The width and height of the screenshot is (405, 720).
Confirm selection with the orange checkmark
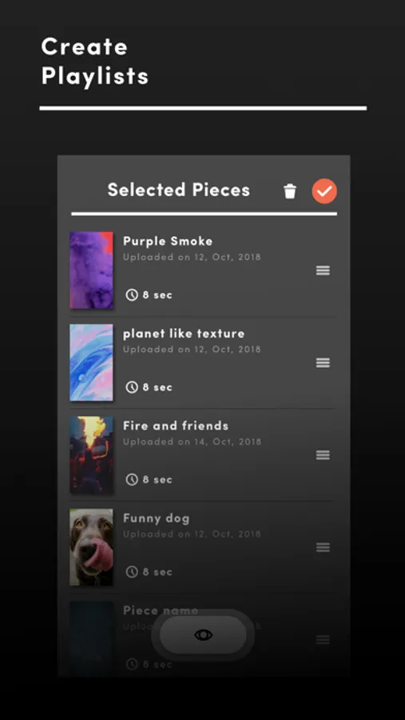pos(324,191)
